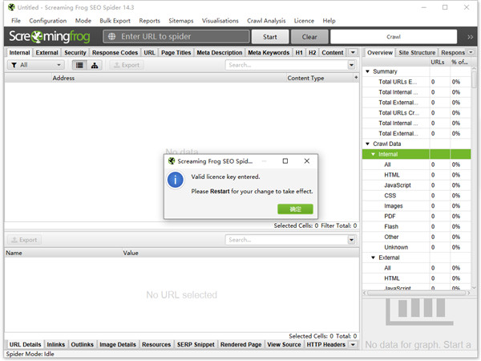Collapse the Summary section
This screenshot has height=361, width=481.
pyautogui.click(x=368, y=71)
